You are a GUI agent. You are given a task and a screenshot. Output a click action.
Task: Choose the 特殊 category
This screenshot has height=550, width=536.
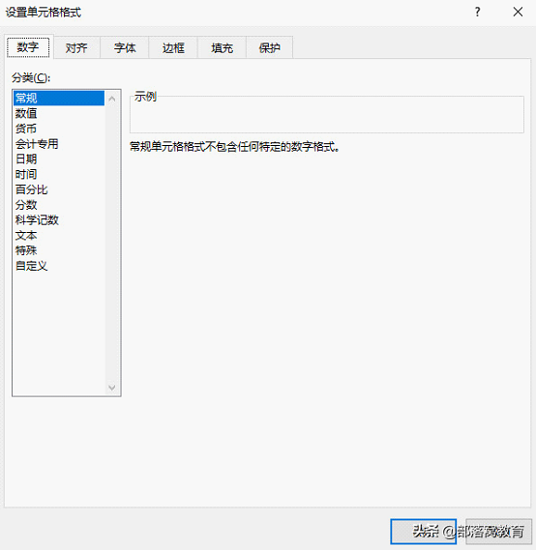click(59, 250)
